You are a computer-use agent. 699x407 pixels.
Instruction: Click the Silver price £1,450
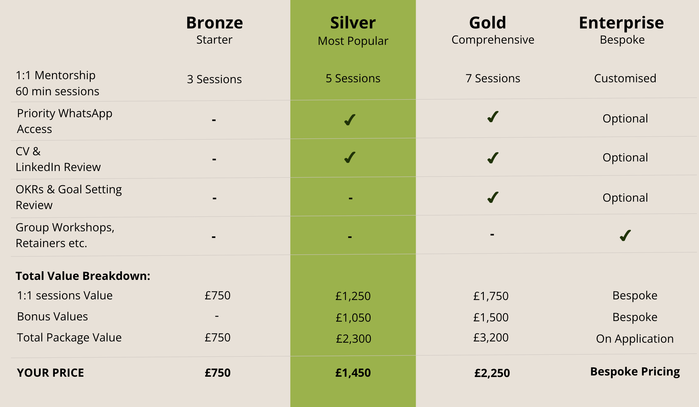[353, 373]
